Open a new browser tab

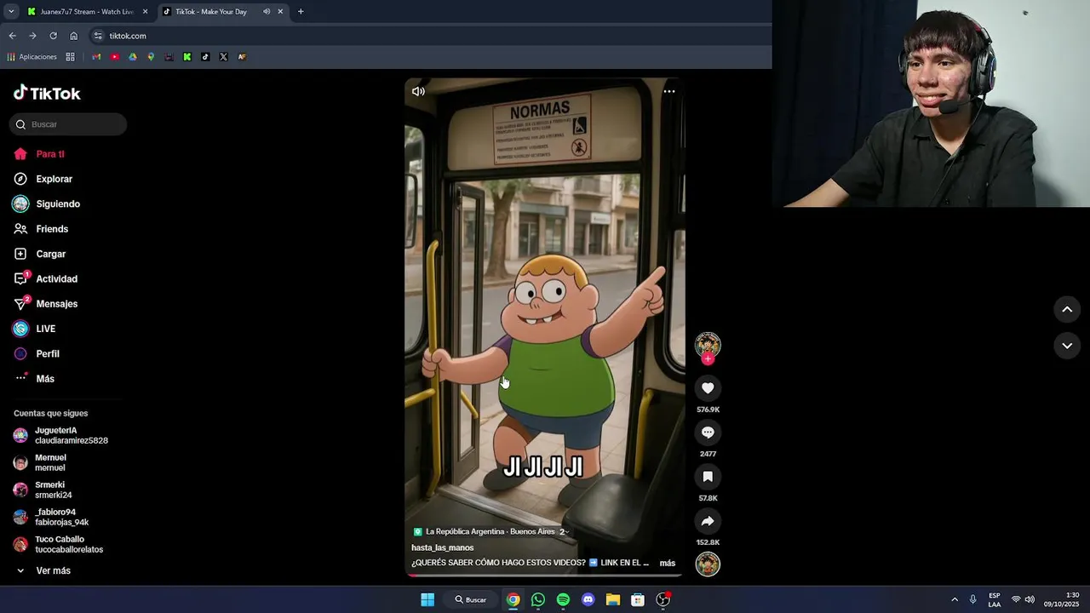[301, 12]
